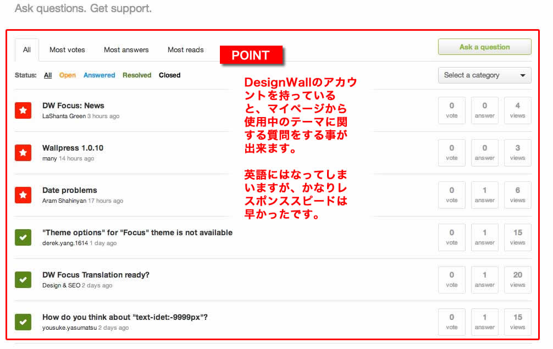Click author name Aram Shahinyan
This screenshot has height=349, width=553.
click(64, 201)
